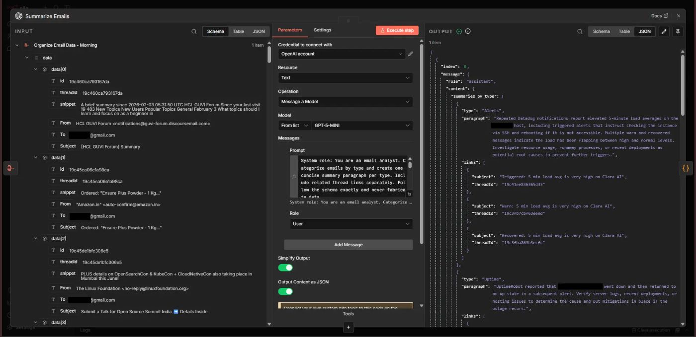
Task: Click the Add Message button
Action: (348, 245)
